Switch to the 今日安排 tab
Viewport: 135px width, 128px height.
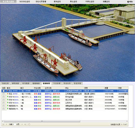tap(57, 83)
